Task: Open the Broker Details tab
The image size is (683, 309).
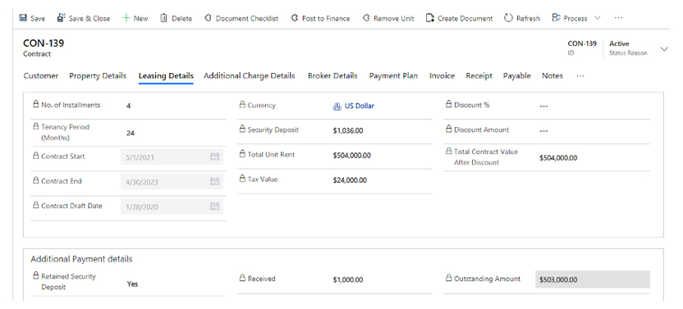Action: (x=332, y=75)
